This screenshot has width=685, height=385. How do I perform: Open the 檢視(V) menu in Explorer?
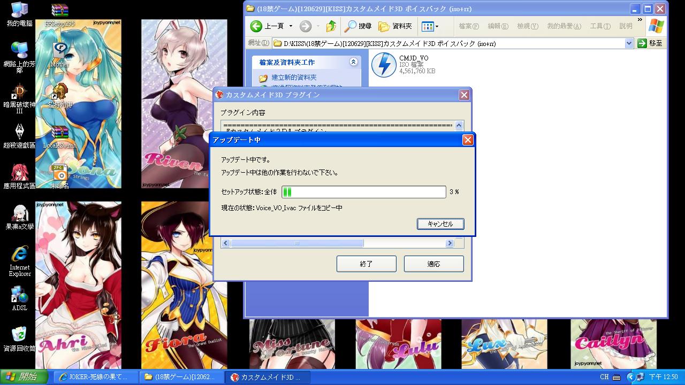pyautogui.click(x=527, y=26)
